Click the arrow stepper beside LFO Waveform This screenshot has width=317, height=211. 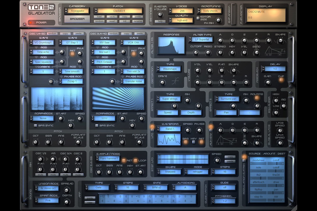[x=158, y=129]
